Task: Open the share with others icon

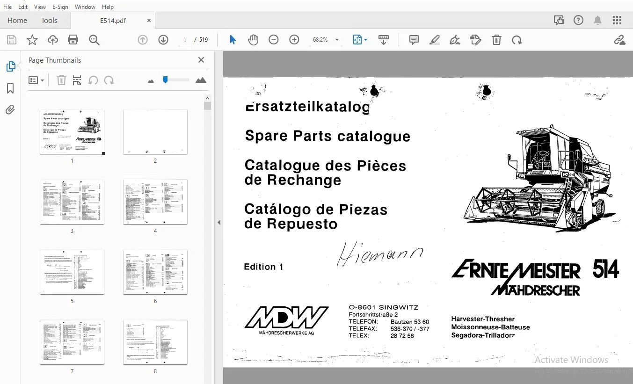Action: click(x=559, y=20)
